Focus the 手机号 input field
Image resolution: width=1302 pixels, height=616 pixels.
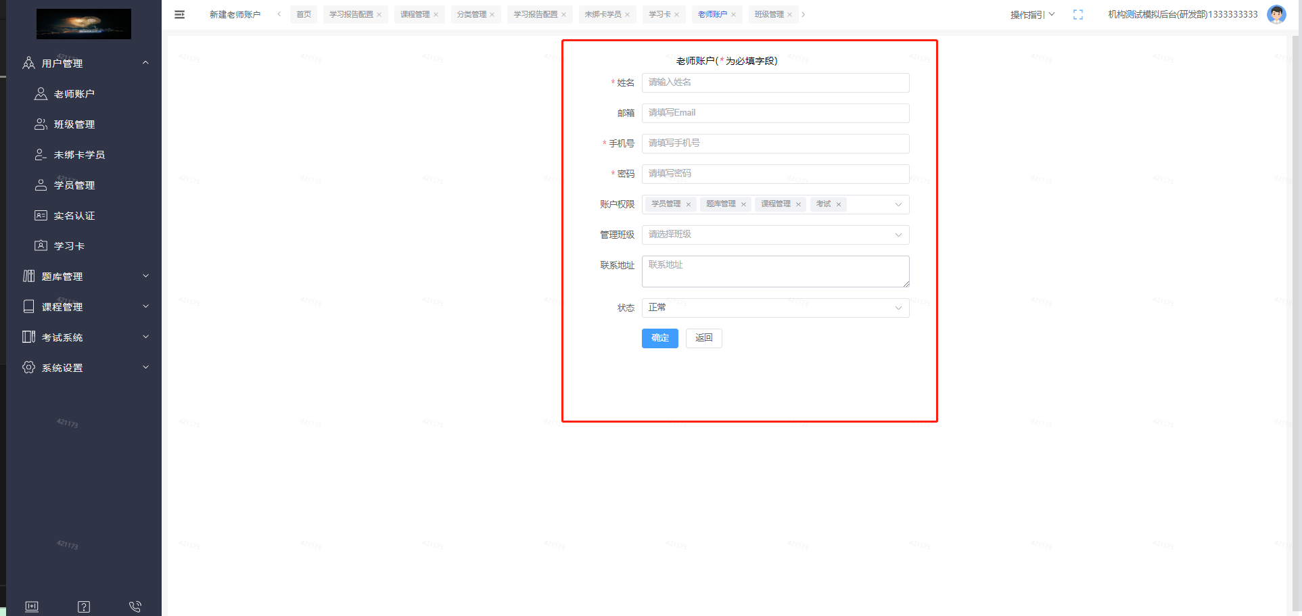(775, 143)
